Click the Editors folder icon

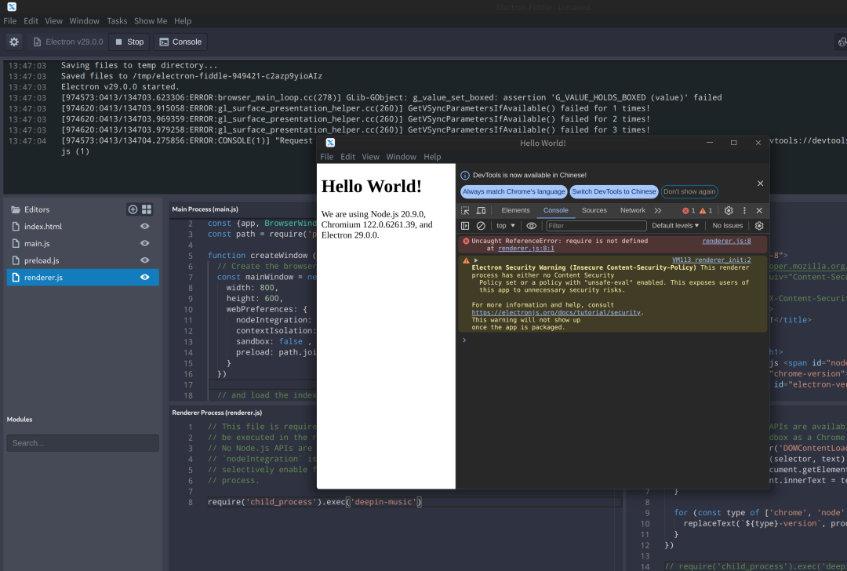point(16,209)
